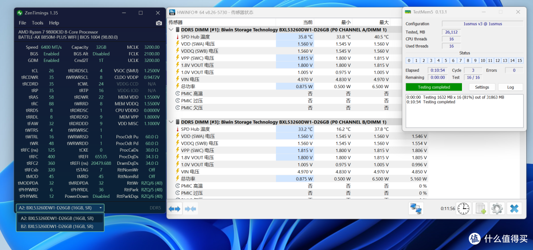The width and height of the screenshot is (533, 250).
Task: Open ZenTimings File menu
Action: [x=22, y=23]
